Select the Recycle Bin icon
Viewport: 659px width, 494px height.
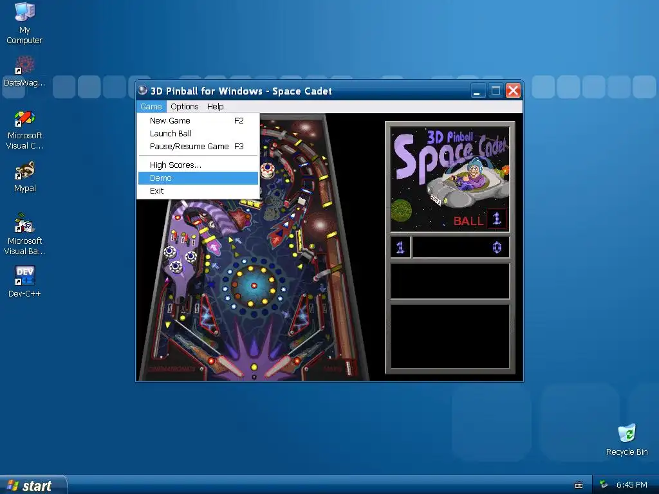point(627,440)
